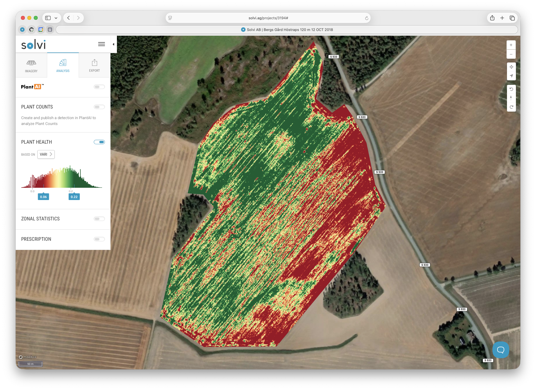Switch to the Imagery tab

point(31,65)
